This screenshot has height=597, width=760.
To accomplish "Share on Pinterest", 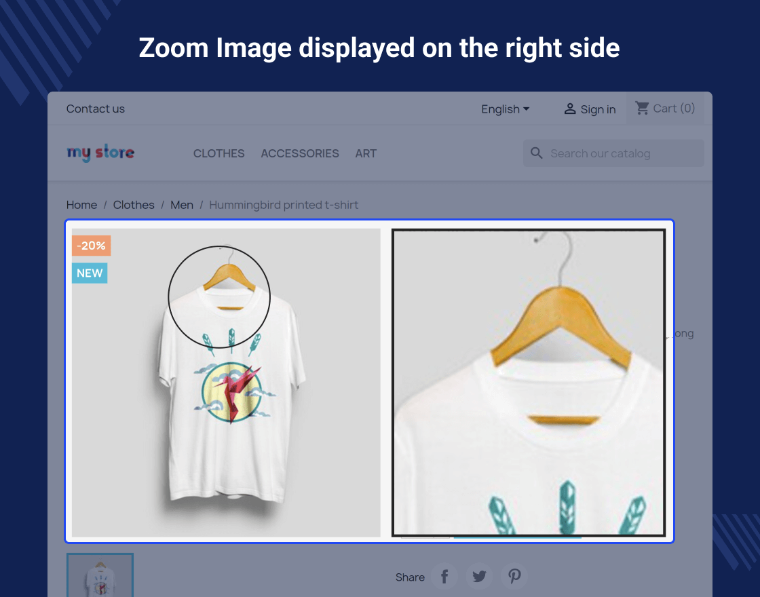I will [514, 576].
